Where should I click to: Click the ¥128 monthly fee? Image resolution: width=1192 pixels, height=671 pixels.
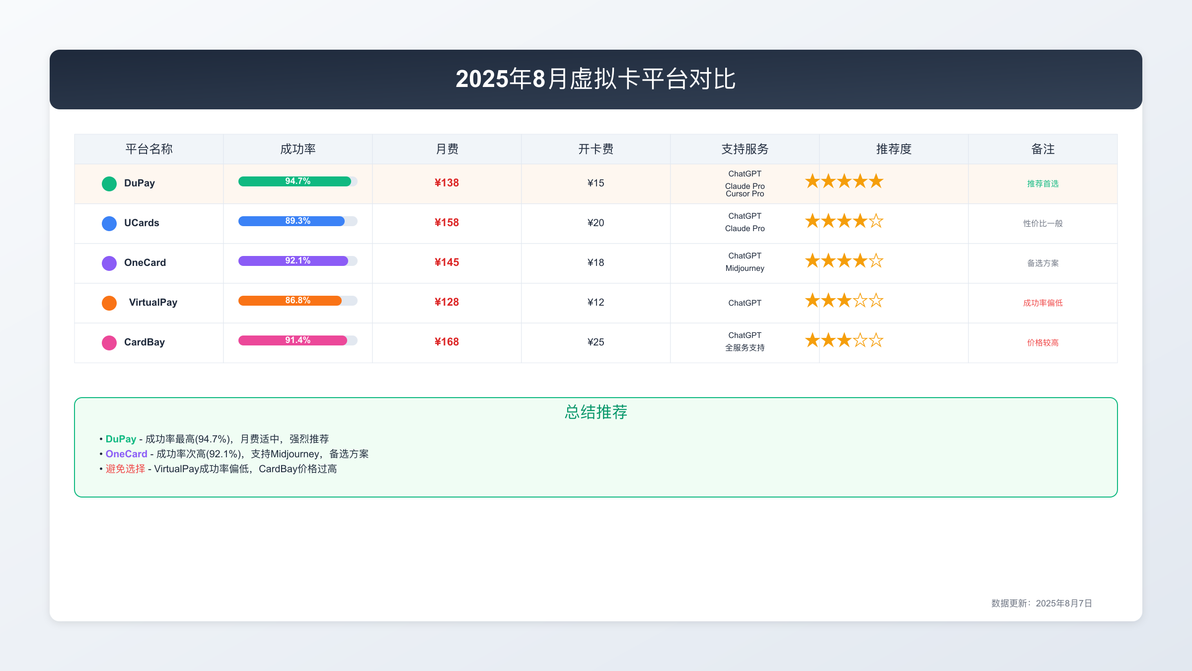[447, 302]
